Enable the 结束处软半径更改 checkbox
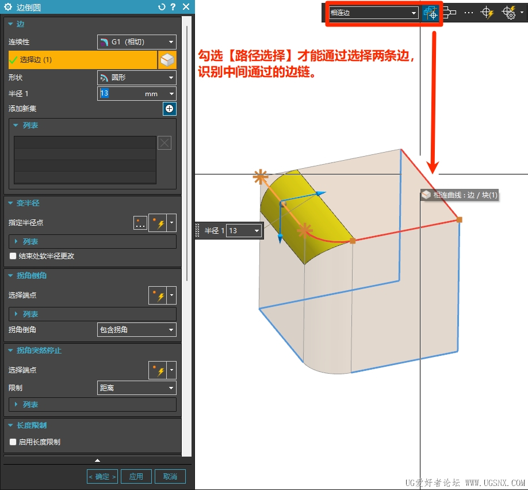 13,256
